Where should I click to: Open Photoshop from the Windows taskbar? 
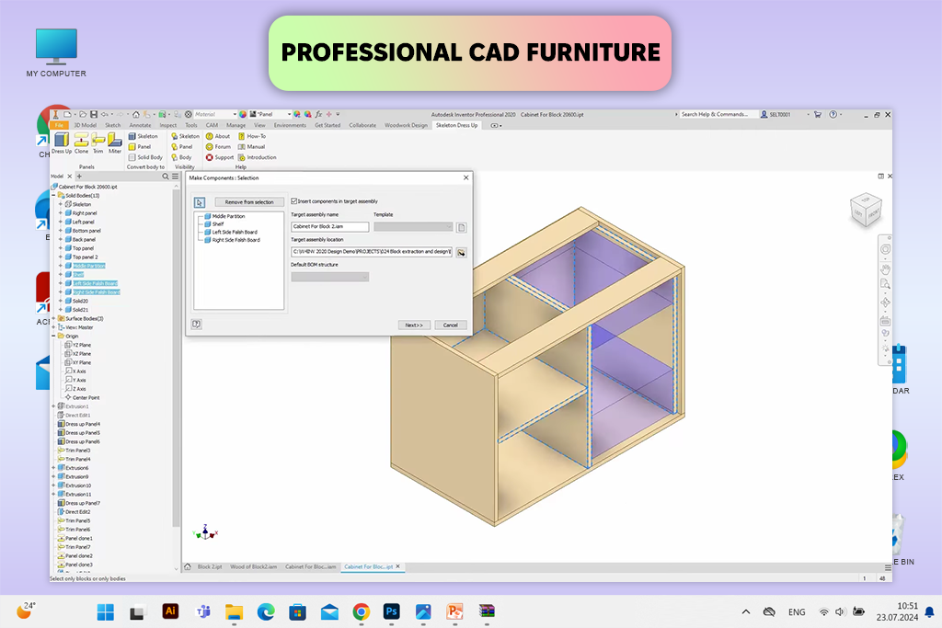click(x=392, y=611)
